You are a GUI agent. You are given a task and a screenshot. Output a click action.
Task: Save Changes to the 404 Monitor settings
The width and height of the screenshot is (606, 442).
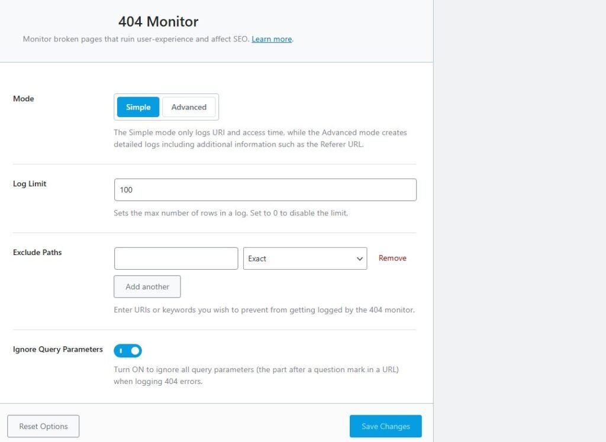[385, 426]
